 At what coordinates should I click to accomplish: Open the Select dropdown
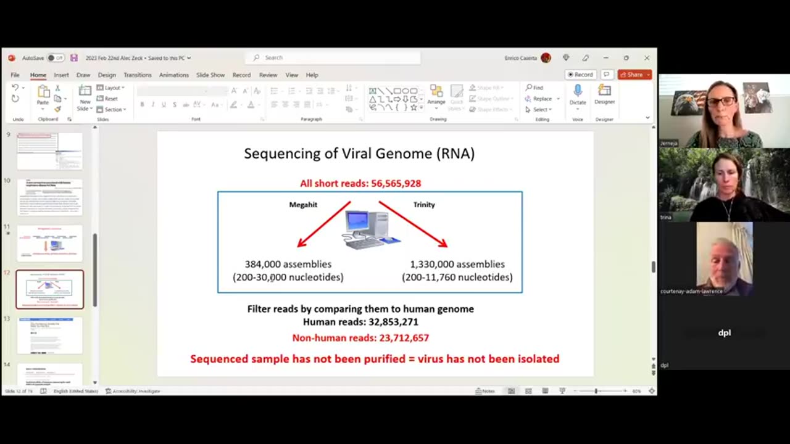tap(539, 109)
